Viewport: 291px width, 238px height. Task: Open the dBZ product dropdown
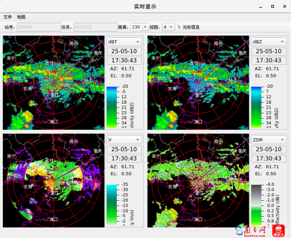coord(269,42)
